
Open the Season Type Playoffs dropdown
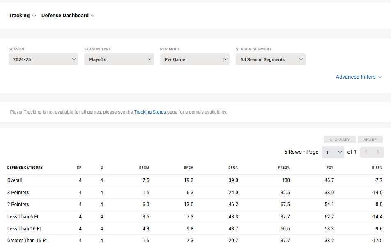click(x=119, y=59)
